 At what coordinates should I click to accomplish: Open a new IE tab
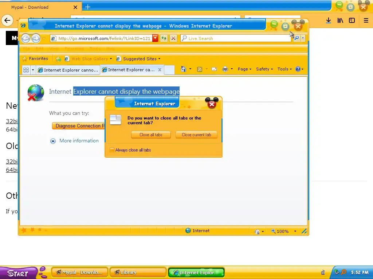click(169, 70)
